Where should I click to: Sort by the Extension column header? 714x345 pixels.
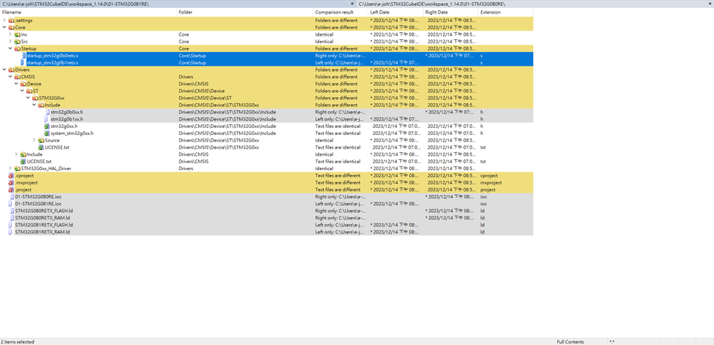(505, 12)
